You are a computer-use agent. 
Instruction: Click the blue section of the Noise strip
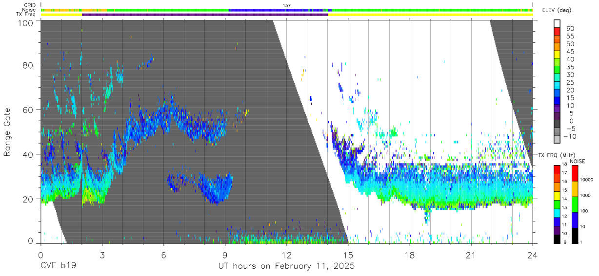tap(280, 10)
